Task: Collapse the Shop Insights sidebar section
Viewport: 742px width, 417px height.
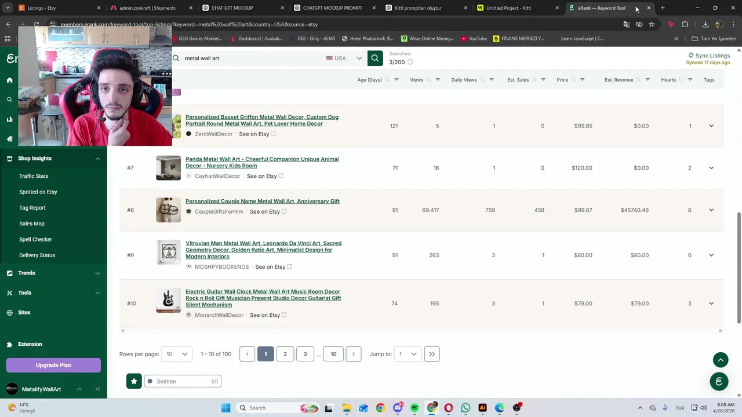Action: (x=97, y=159)
